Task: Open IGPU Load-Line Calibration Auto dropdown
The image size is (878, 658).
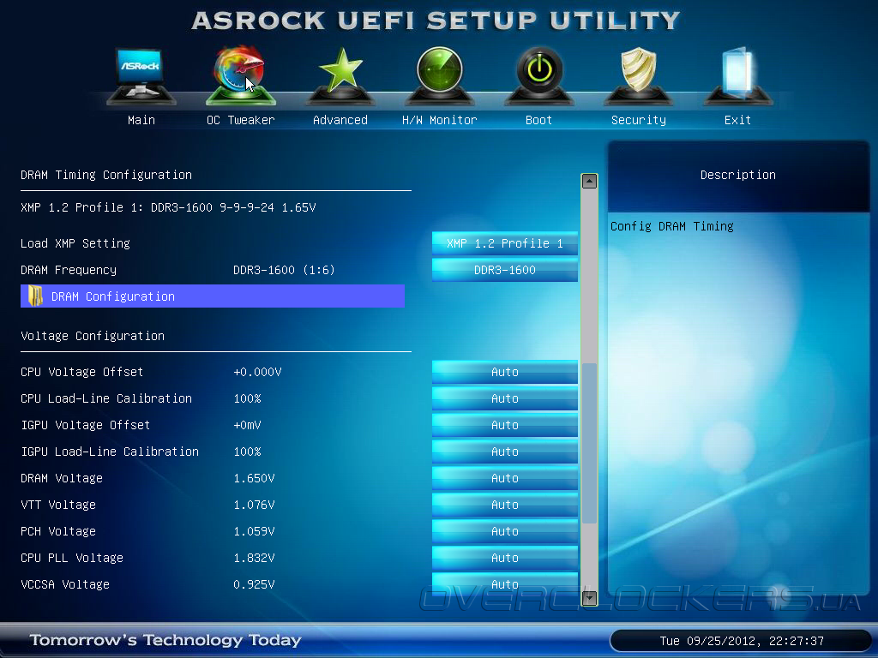Action: 504,452
